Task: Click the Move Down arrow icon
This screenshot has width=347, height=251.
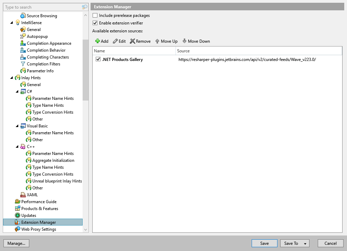Action: point(185,41)
